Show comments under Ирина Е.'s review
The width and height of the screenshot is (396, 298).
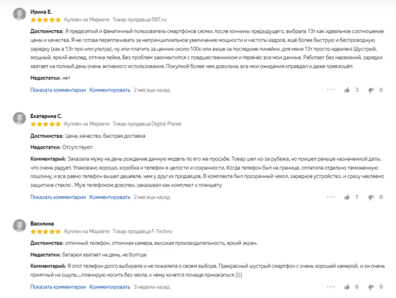[x=58, y=90]
